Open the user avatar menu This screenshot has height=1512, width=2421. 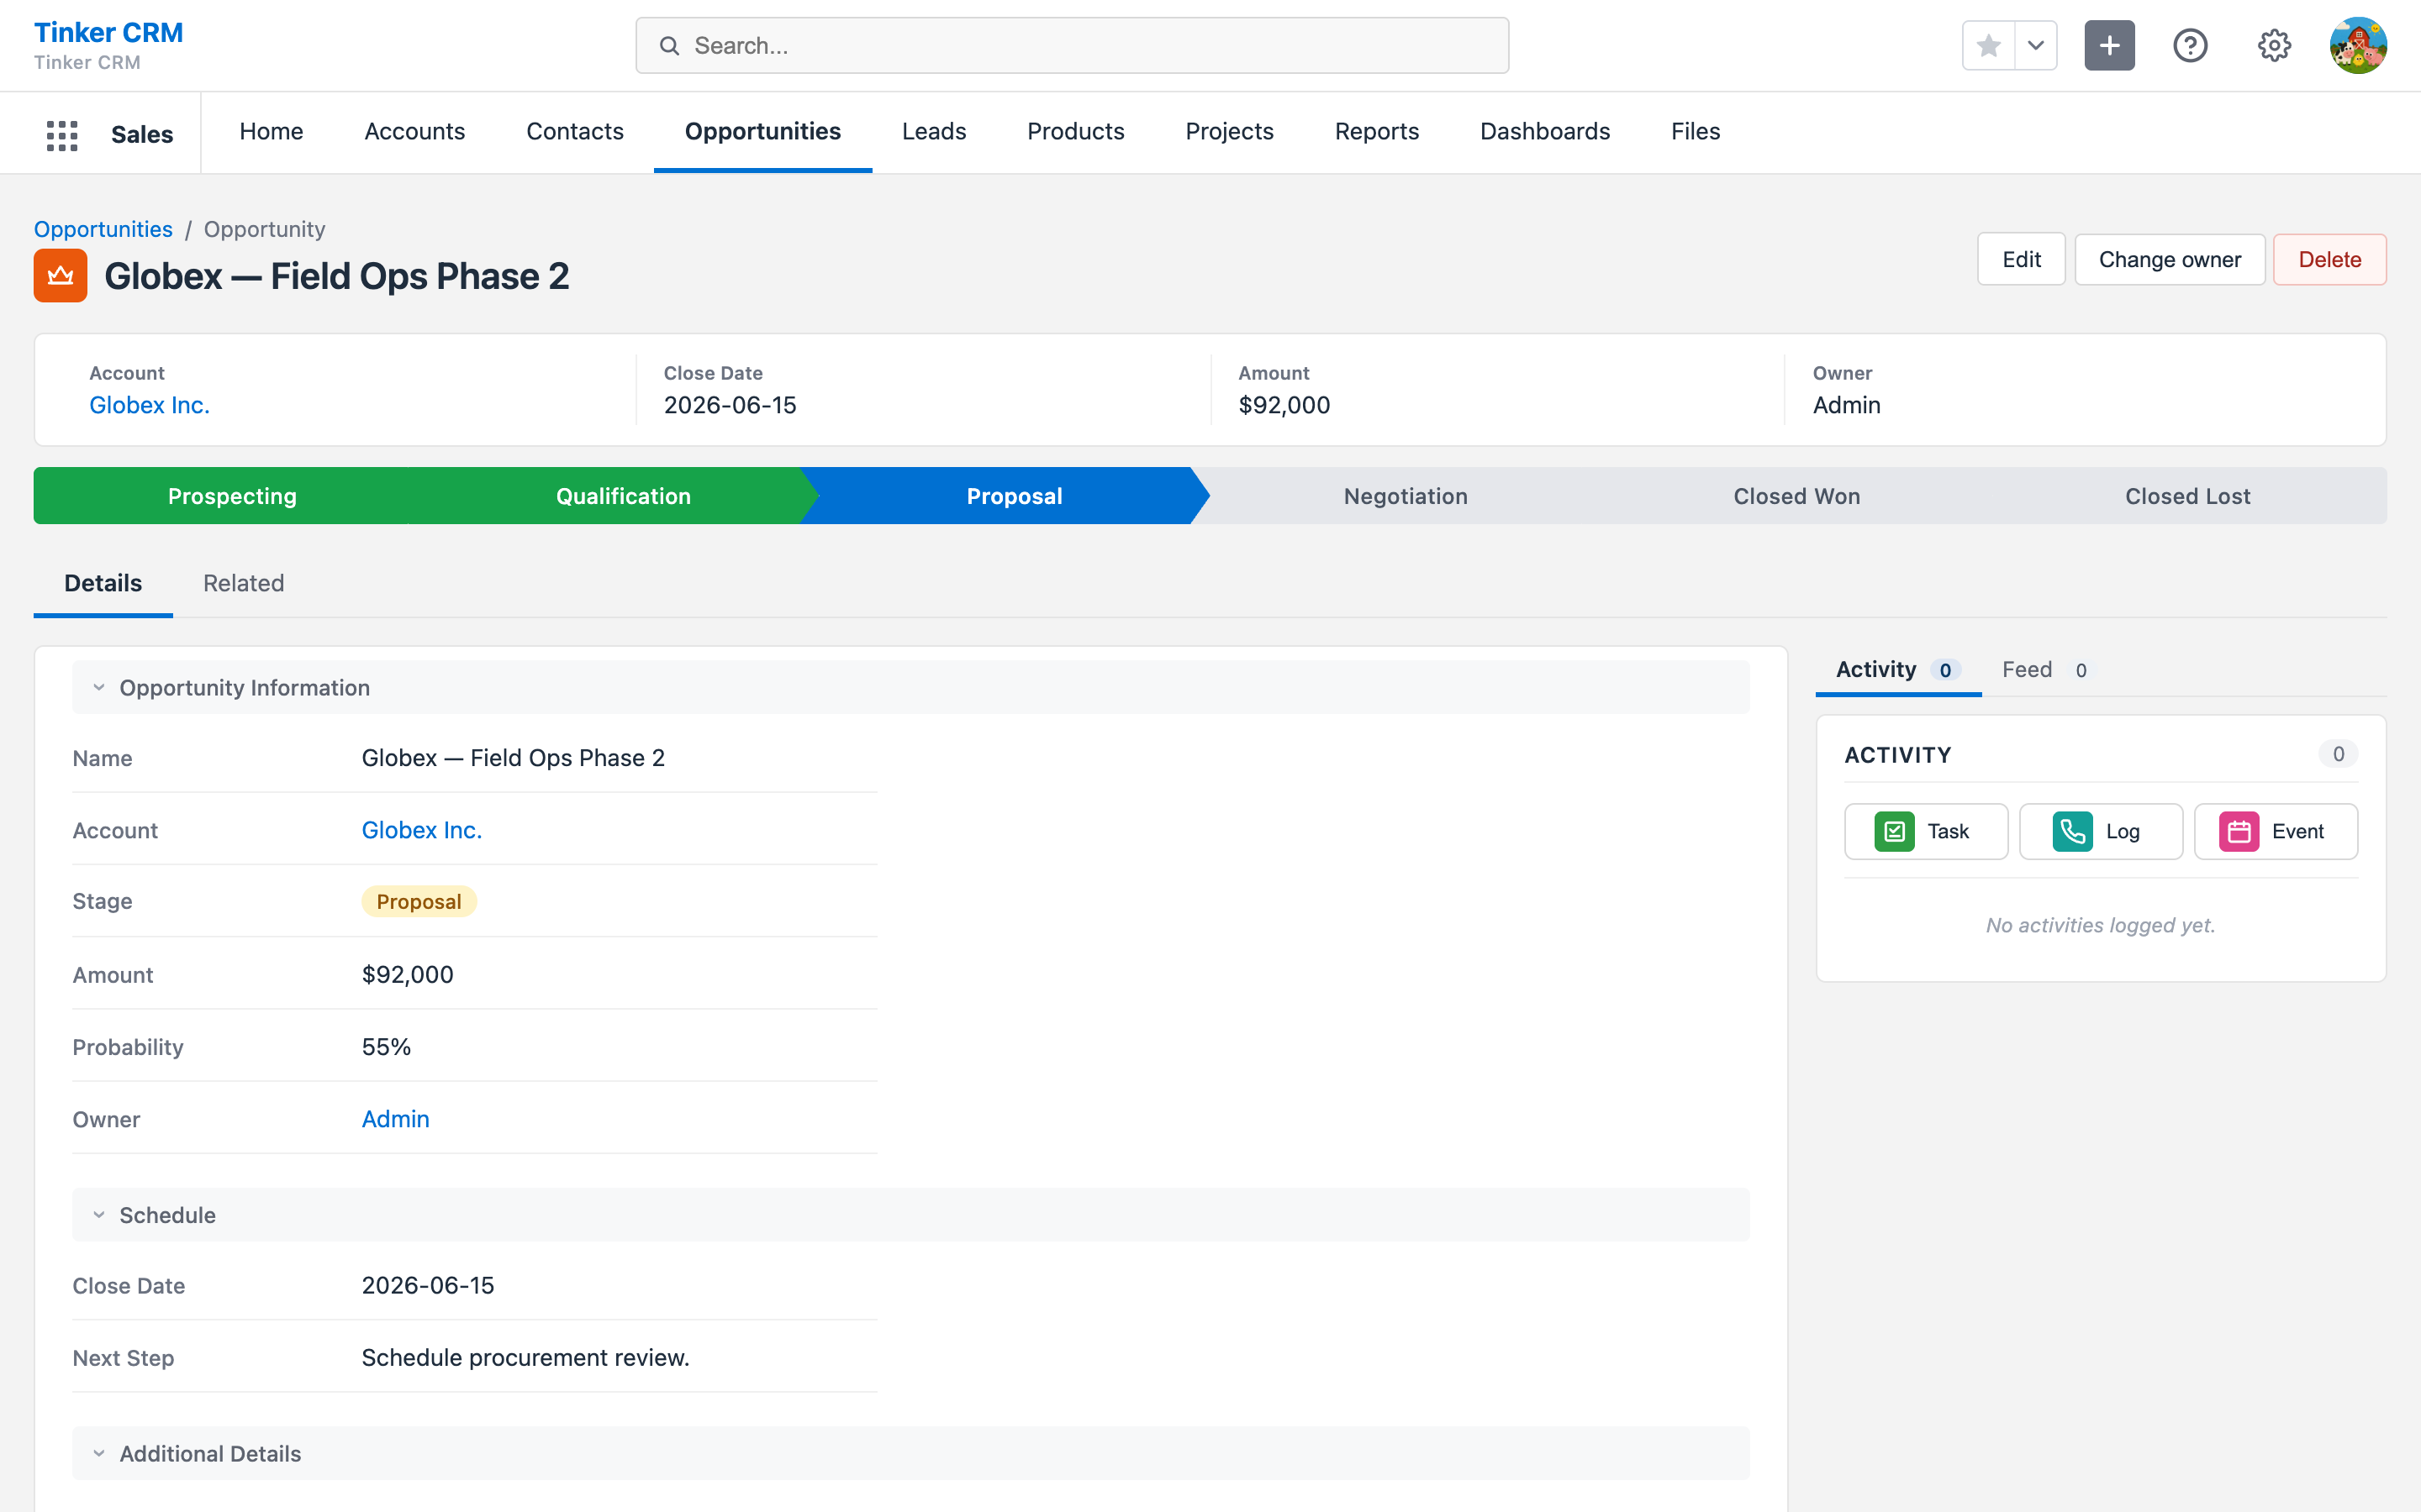tap(2358, 45)
